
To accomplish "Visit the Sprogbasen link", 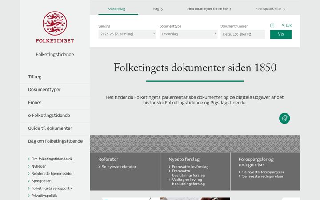I will pyautogui.click(x=41, y=181).
